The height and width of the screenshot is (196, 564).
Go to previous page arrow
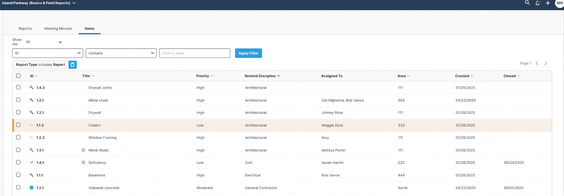(537, 63)
